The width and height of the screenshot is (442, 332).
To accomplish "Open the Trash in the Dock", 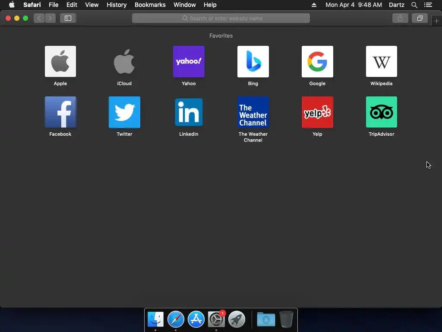I will [x=286, y=319].
